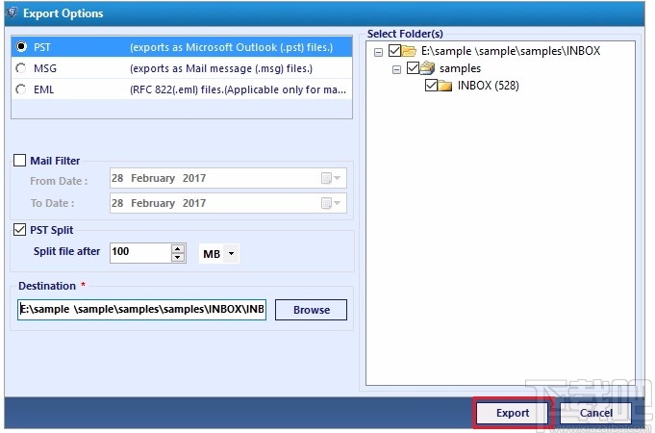Click the Export Options title bar app icon

12,13
